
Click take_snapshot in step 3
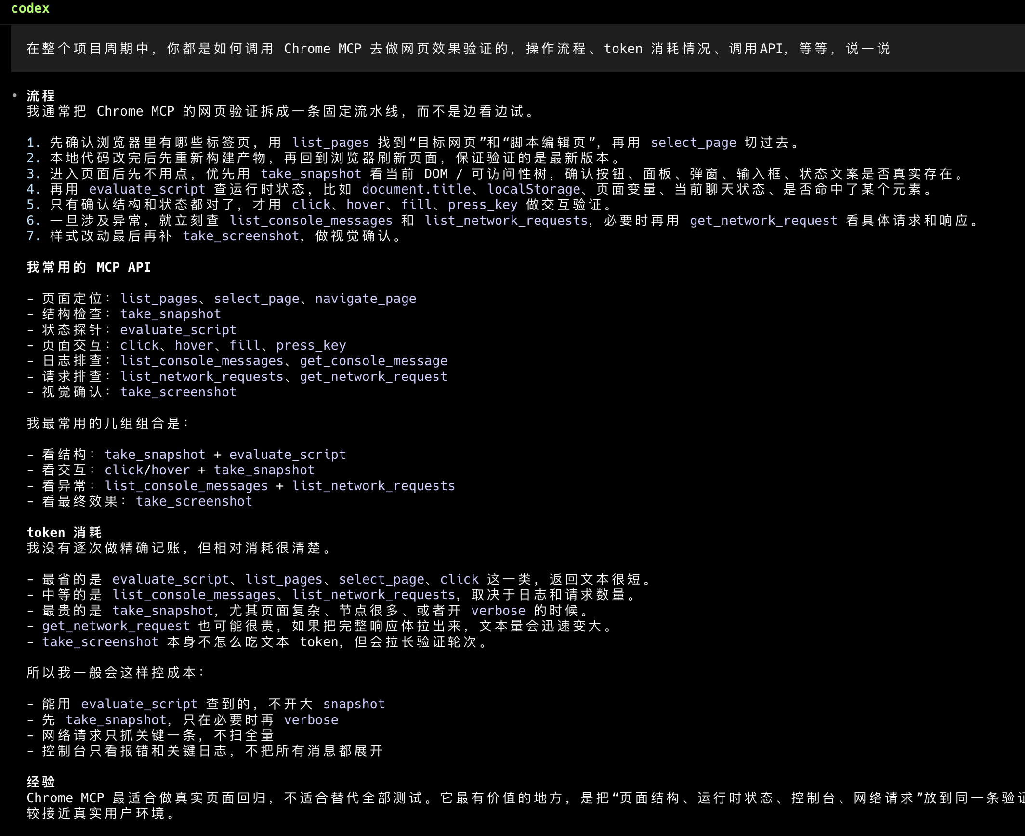coord(311,174)
